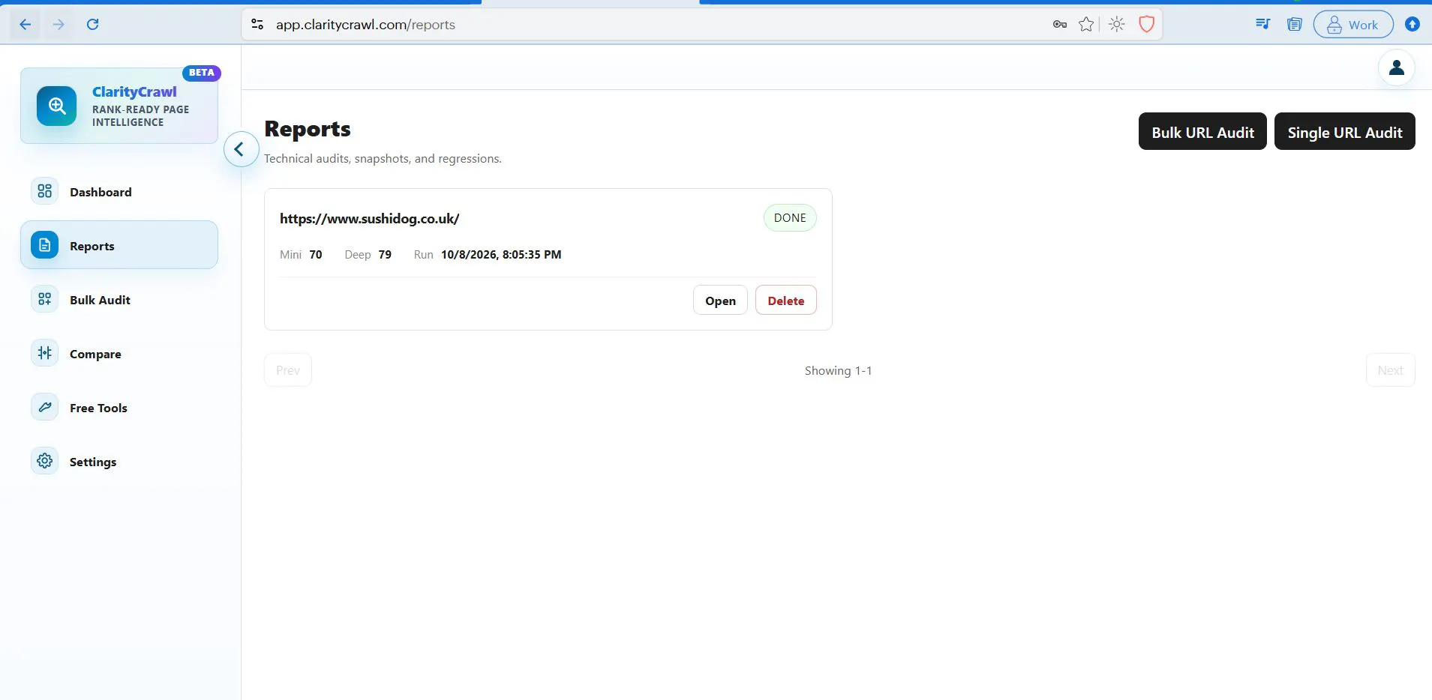Click the Free Tools link icon

tap(45, 407)
